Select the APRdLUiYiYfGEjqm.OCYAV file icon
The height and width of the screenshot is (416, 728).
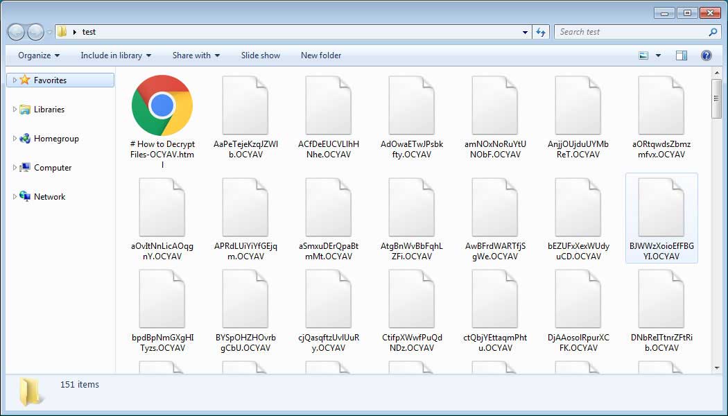click(x=245, y=207)
